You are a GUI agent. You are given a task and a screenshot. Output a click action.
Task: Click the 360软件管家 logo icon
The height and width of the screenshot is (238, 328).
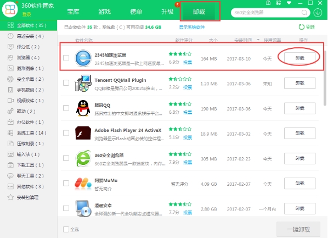[x=10, y=9]
